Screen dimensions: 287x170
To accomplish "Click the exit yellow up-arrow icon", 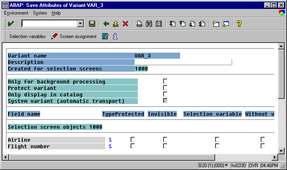I will coord(116,24).
